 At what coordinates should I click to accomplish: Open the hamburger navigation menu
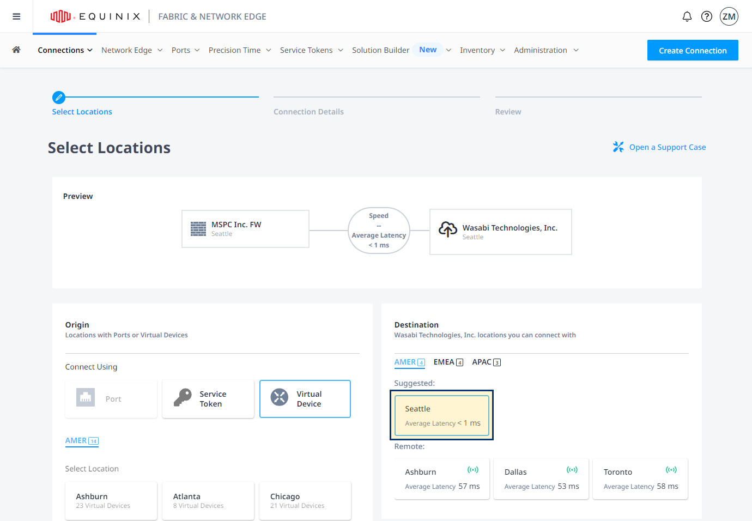pyautogui.click(x=16, y=16)
